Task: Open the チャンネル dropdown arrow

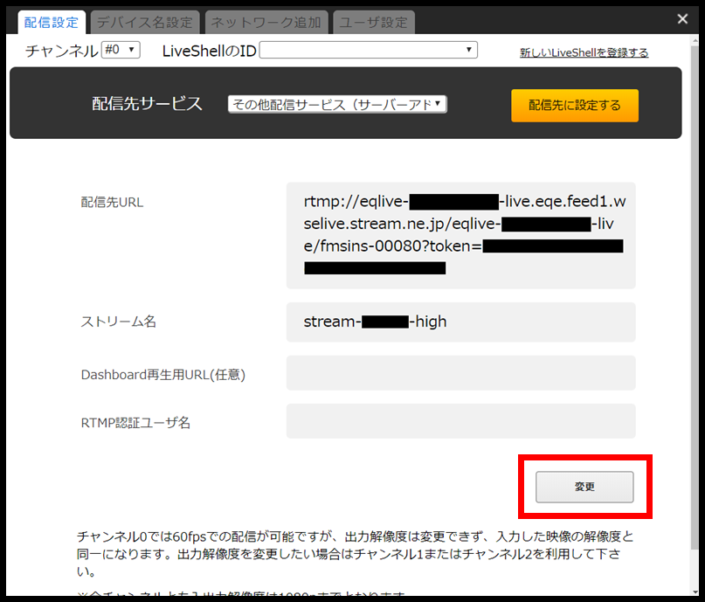Action: 130,50
